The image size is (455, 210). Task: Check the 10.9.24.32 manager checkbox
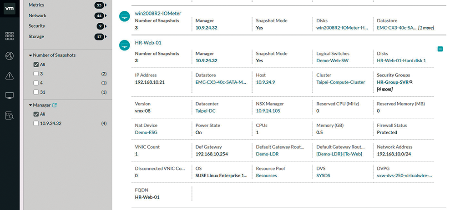[36, 123]
